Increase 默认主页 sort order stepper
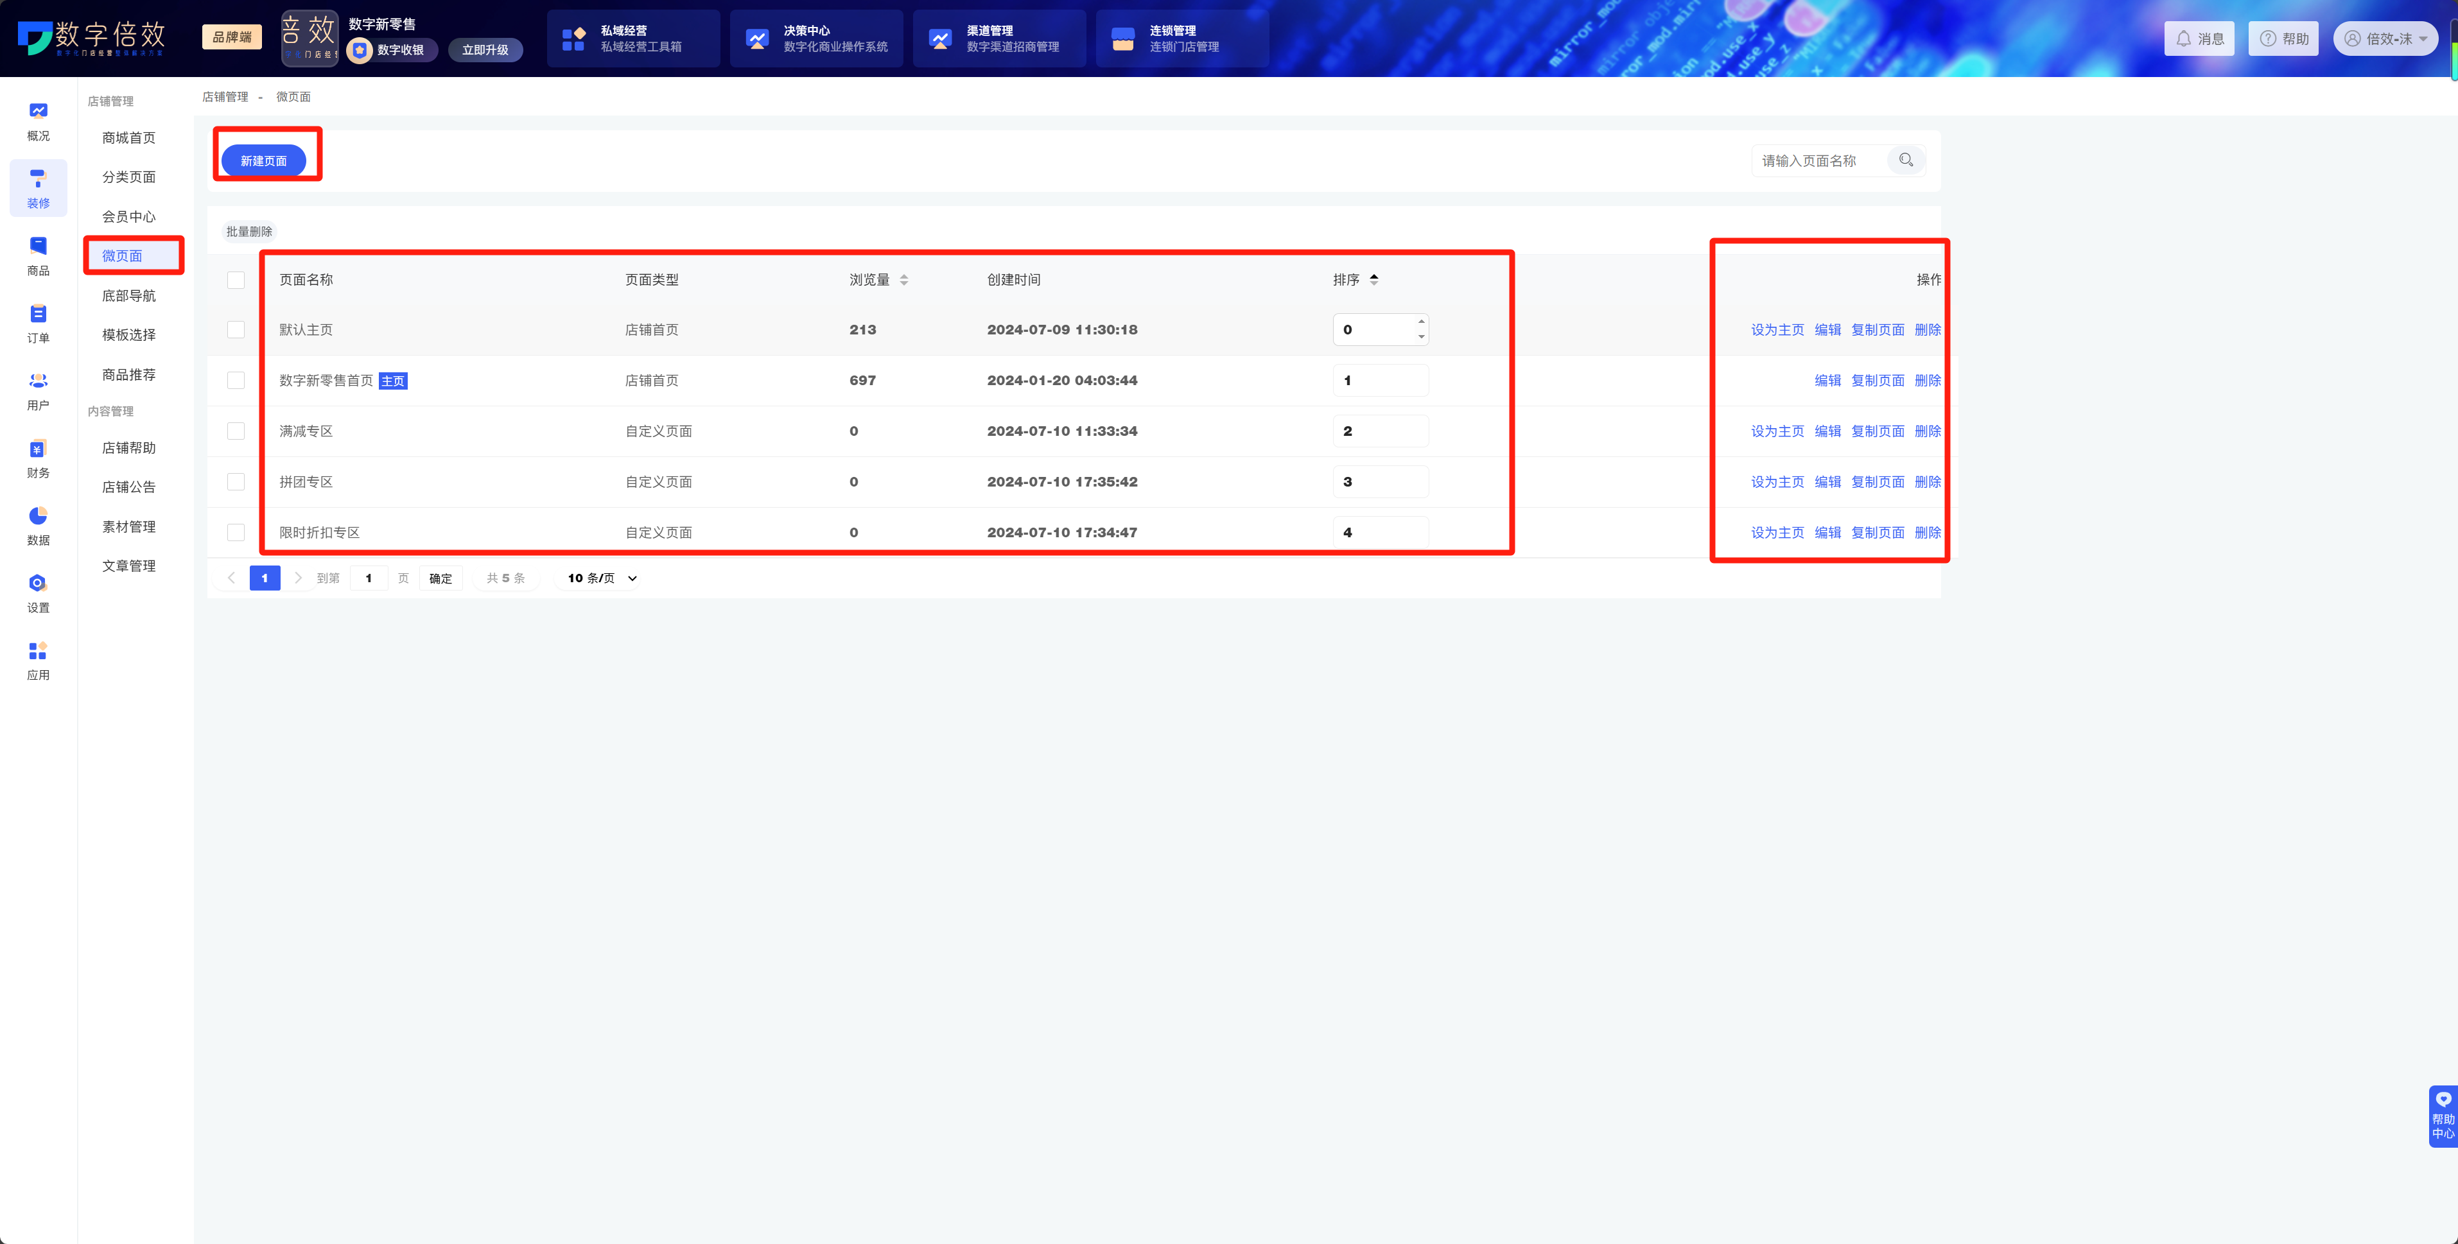 click(1421, 322)
